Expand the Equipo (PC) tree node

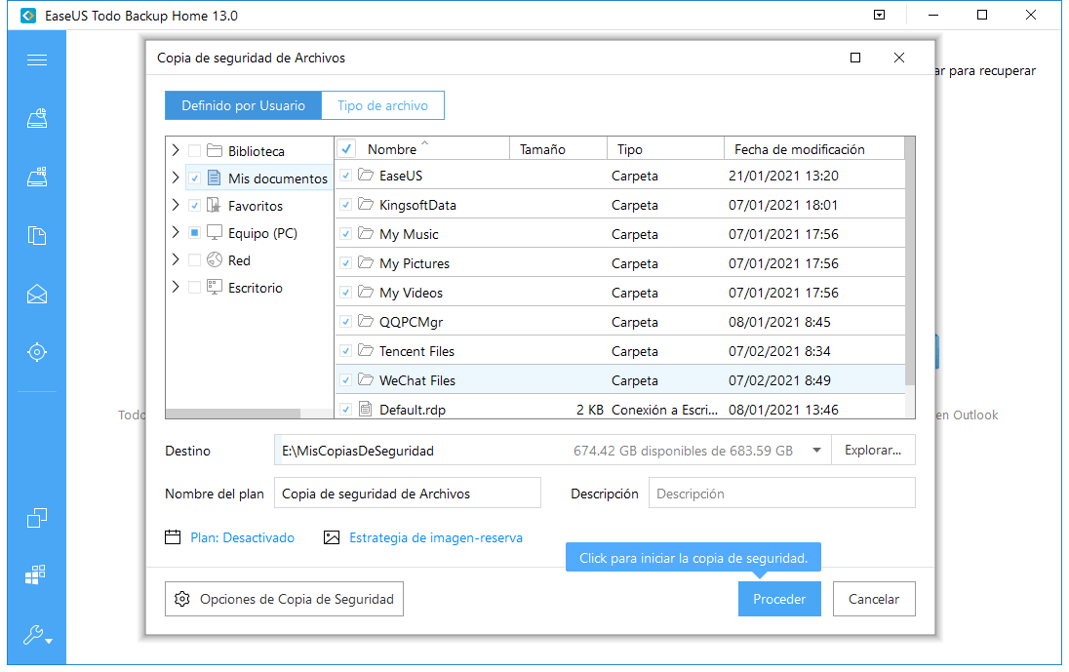pyautogui.click(x=176, y=232)
